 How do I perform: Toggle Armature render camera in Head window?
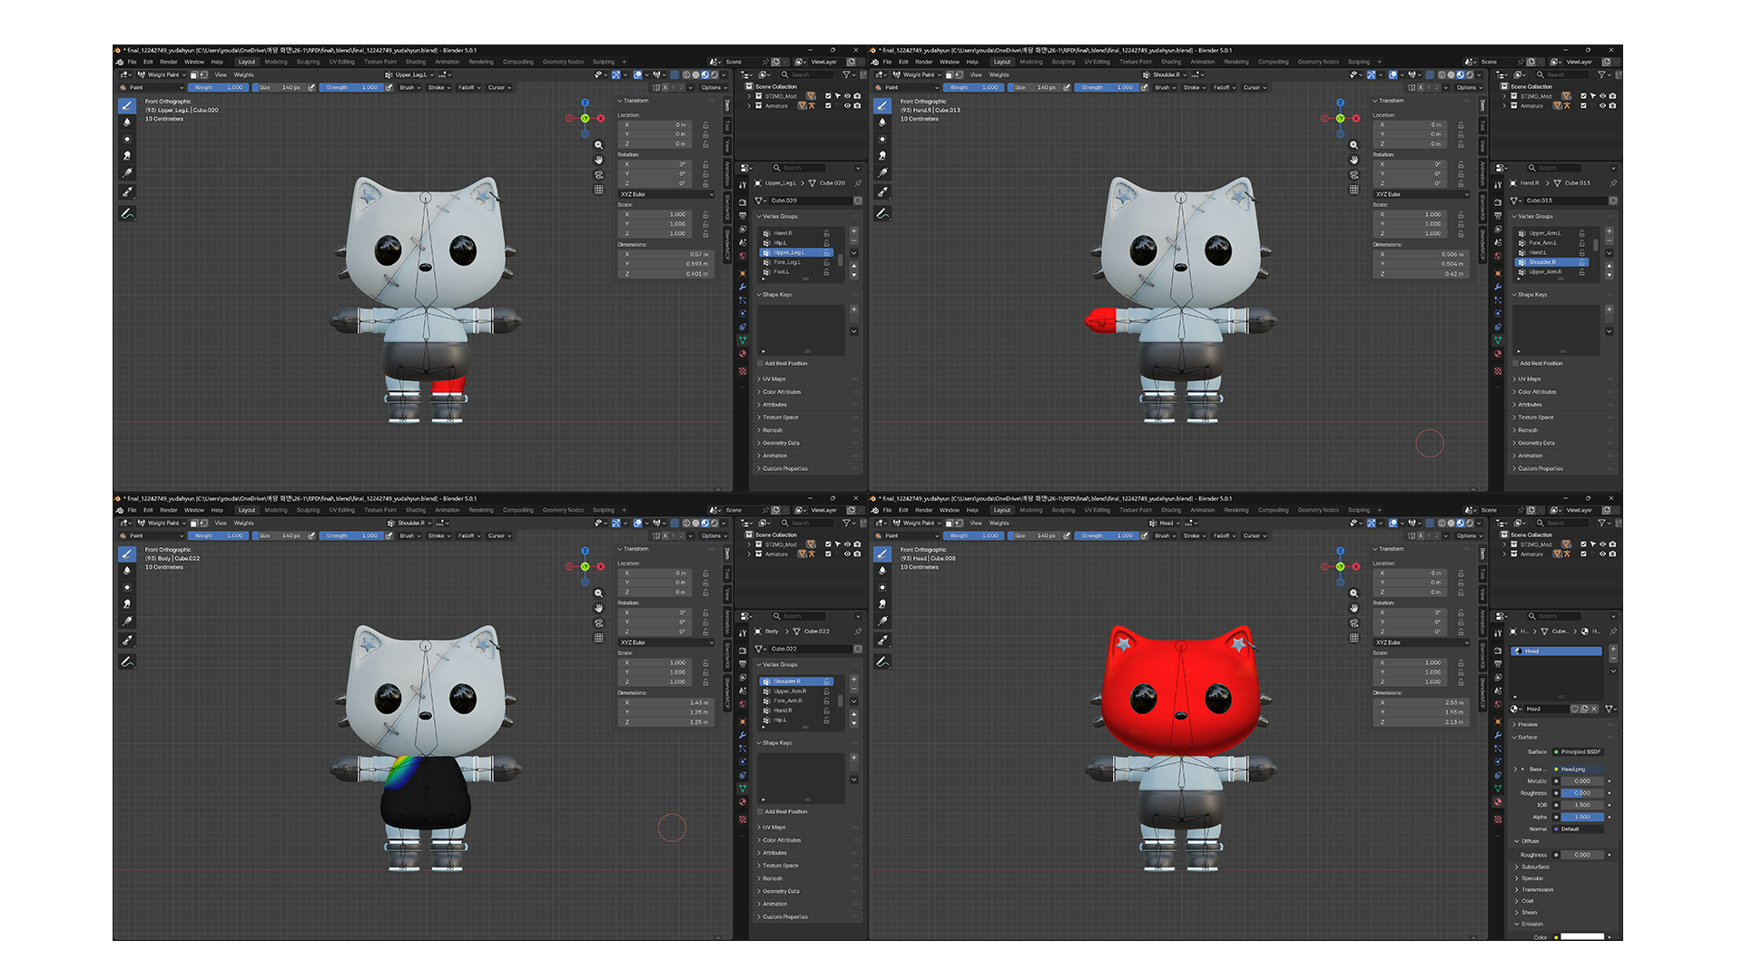point(1612,554)
